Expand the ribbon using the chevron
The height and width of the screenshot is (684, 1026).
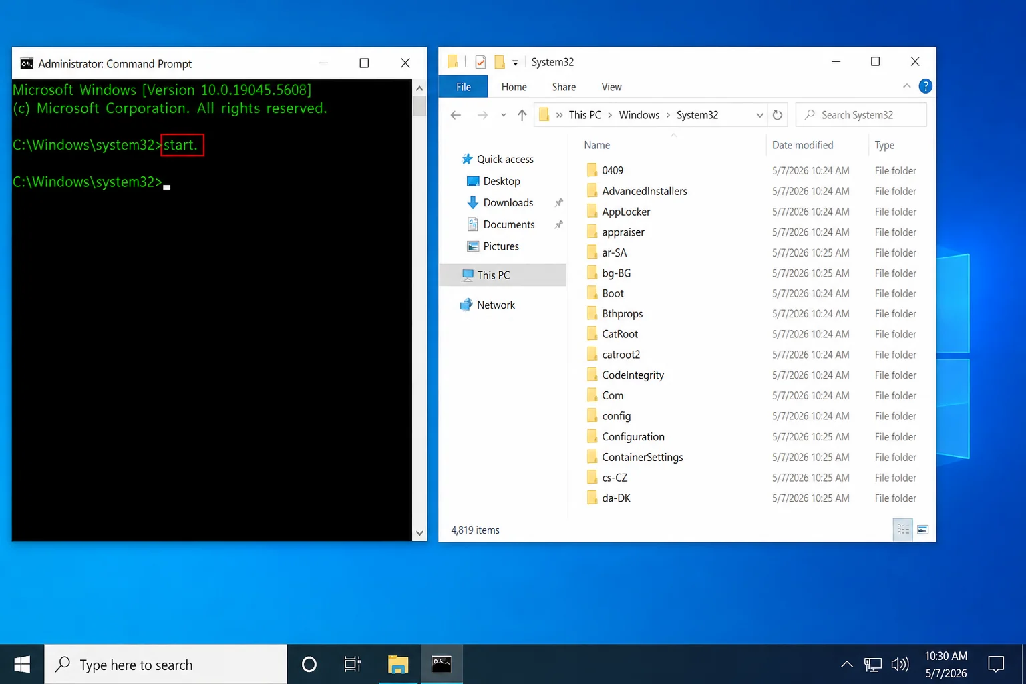click(906, 86)
